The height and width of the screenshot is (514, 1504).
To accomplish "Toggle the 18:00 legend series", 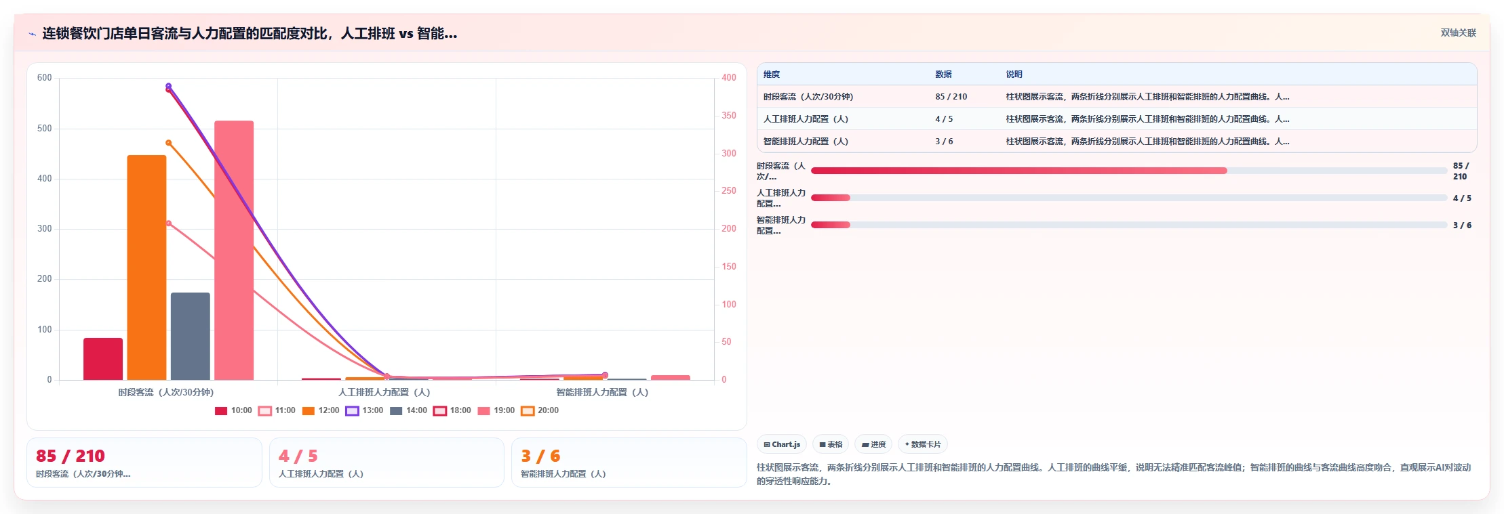I will pos(452,410).
